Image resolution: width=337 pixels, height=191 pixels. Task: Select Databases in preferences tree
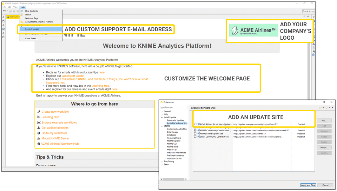[171, 135]
